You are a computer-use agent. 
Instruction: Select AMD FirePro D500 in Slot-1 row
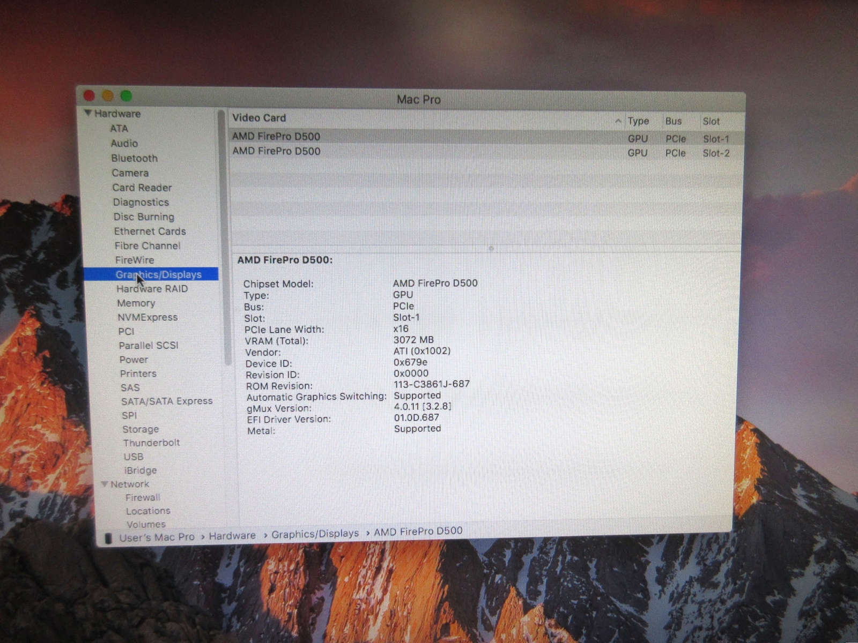486,137
